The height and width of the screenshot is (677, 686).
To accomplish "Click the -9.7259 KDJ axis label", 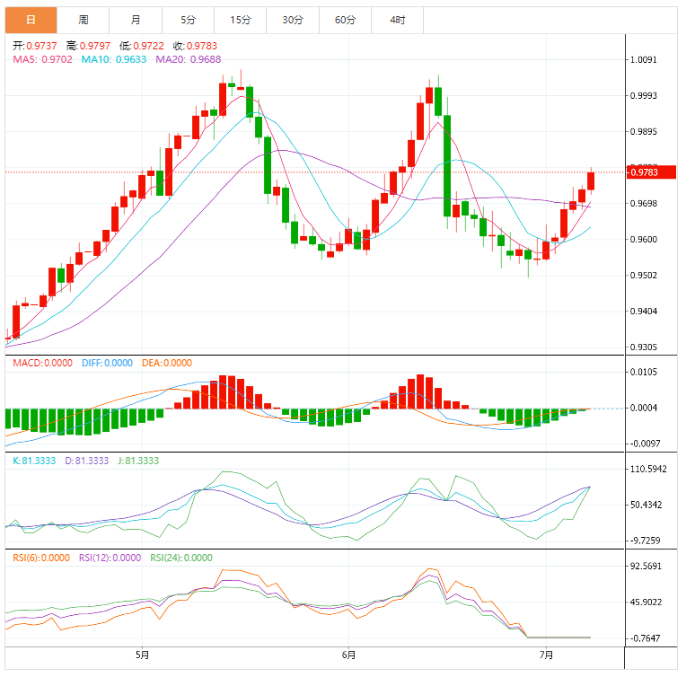I will coord(645,541).
